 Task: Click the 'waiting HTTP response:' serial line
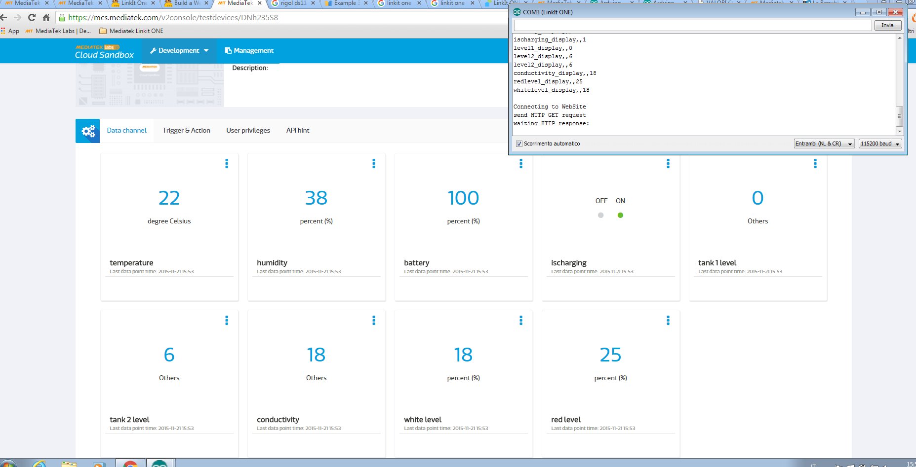(551, 123)
